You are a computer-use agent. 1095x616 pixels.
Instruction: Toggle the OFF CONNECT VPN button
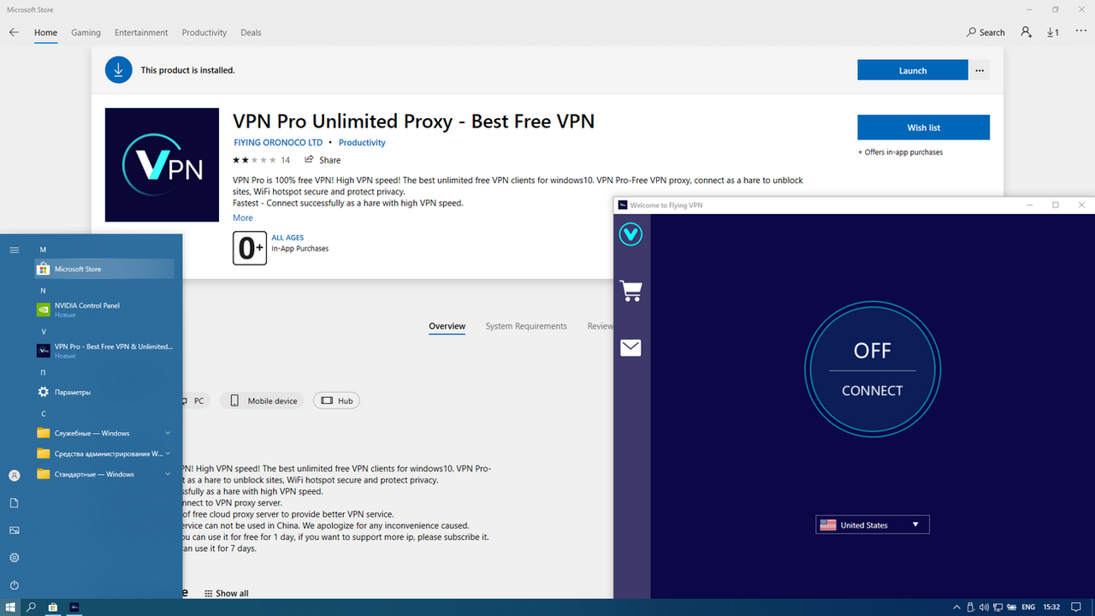(x=873, y=370)
